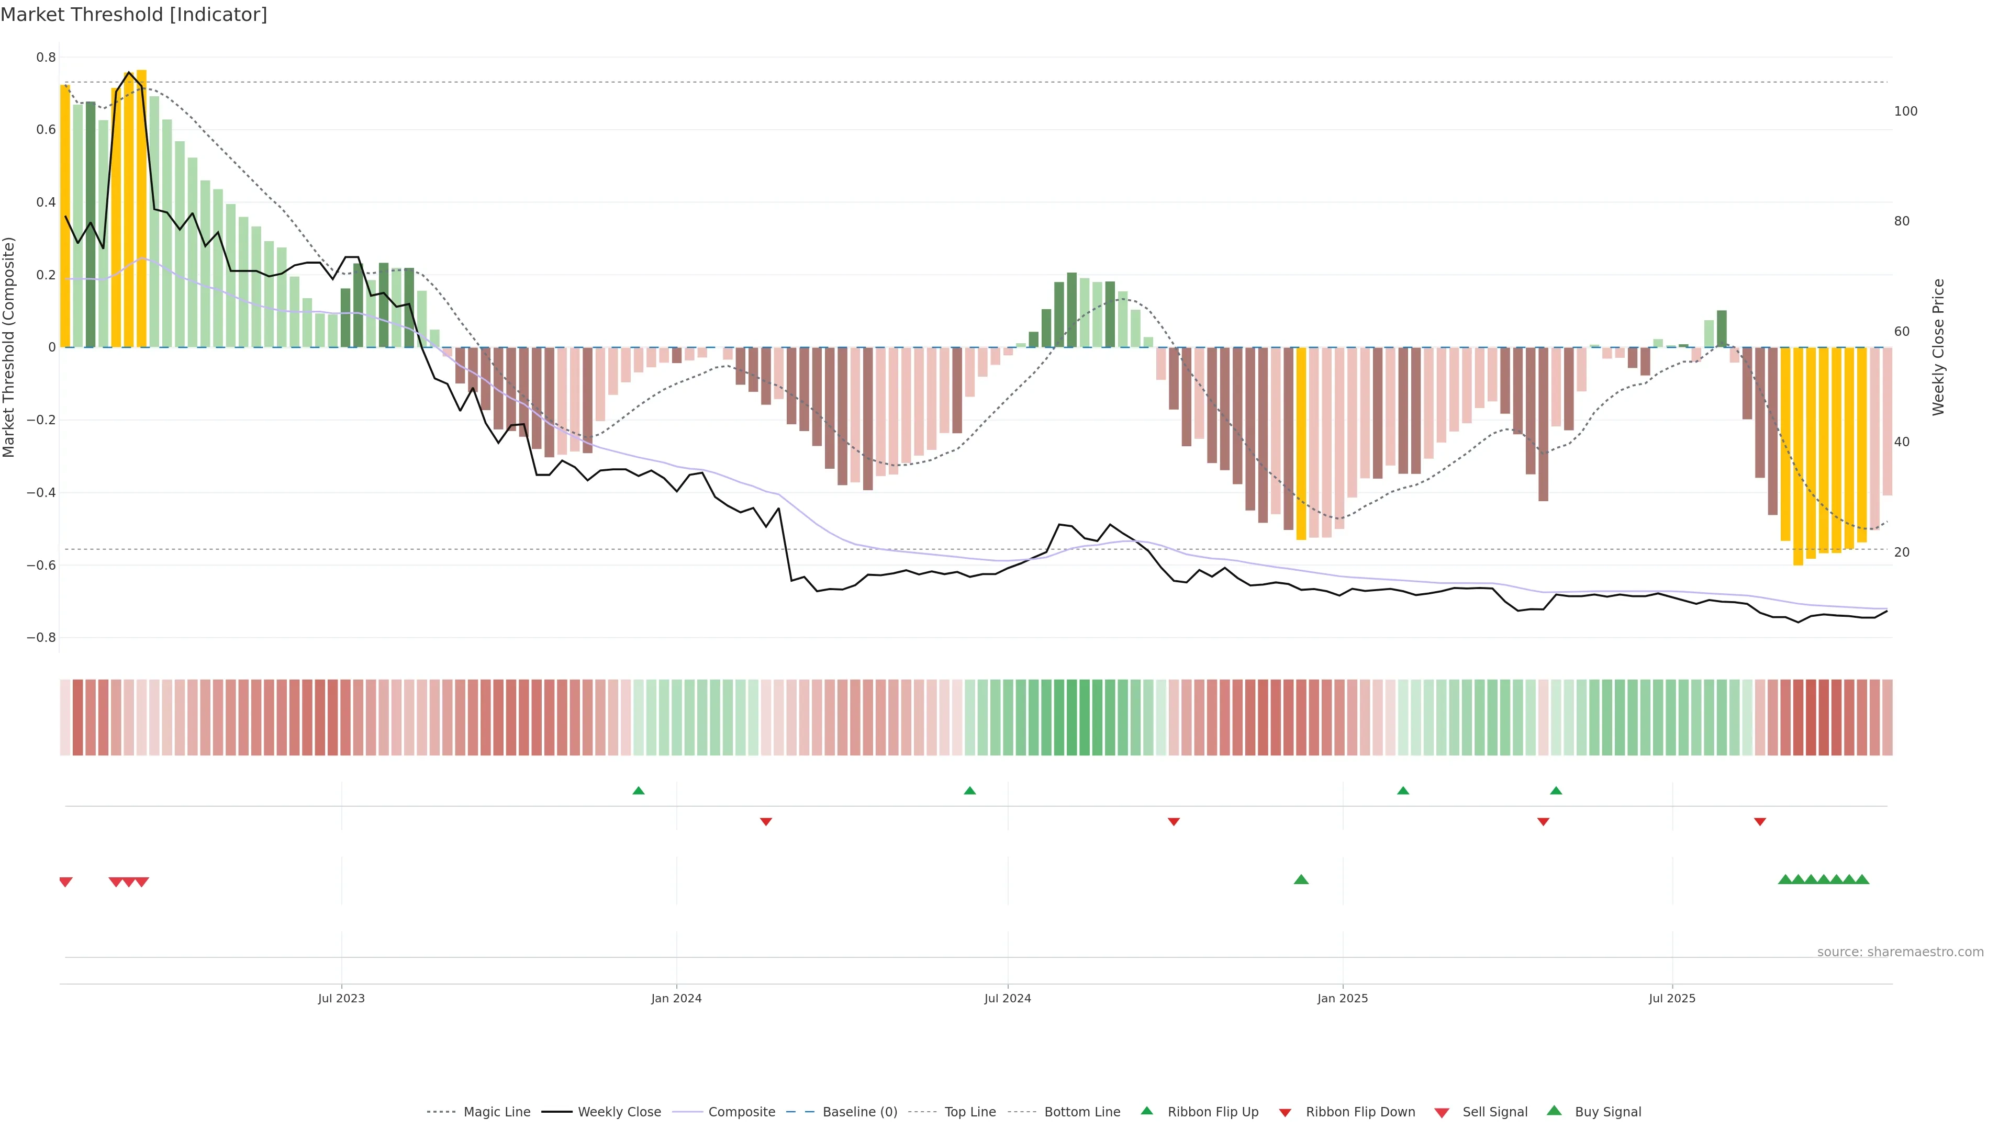2010x1130 pixels.
Task: Click the ribbon flip up marker just before Jan 2024
Action: 638,791
